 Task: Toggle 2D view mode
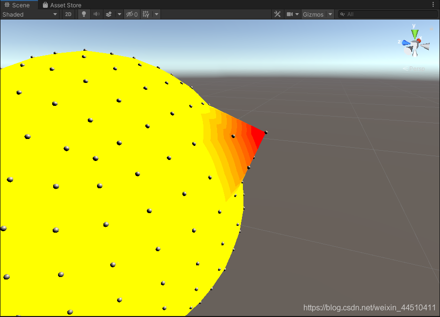click(68, 14)
